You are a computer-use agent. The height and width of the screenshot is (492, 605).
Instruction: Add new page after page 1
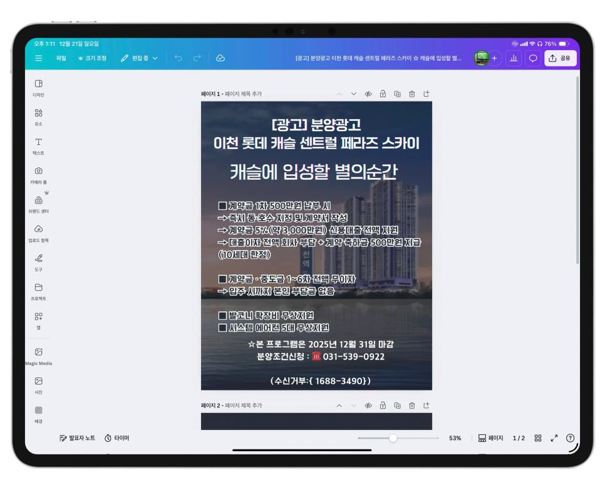click(427, 94)
